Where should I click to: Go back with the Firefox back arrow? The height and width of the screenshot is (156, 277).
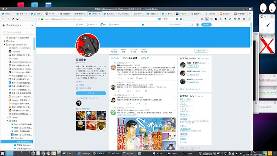3,19
